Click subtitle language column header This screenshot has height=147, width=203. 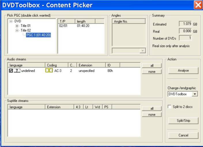tap(26, 107)
